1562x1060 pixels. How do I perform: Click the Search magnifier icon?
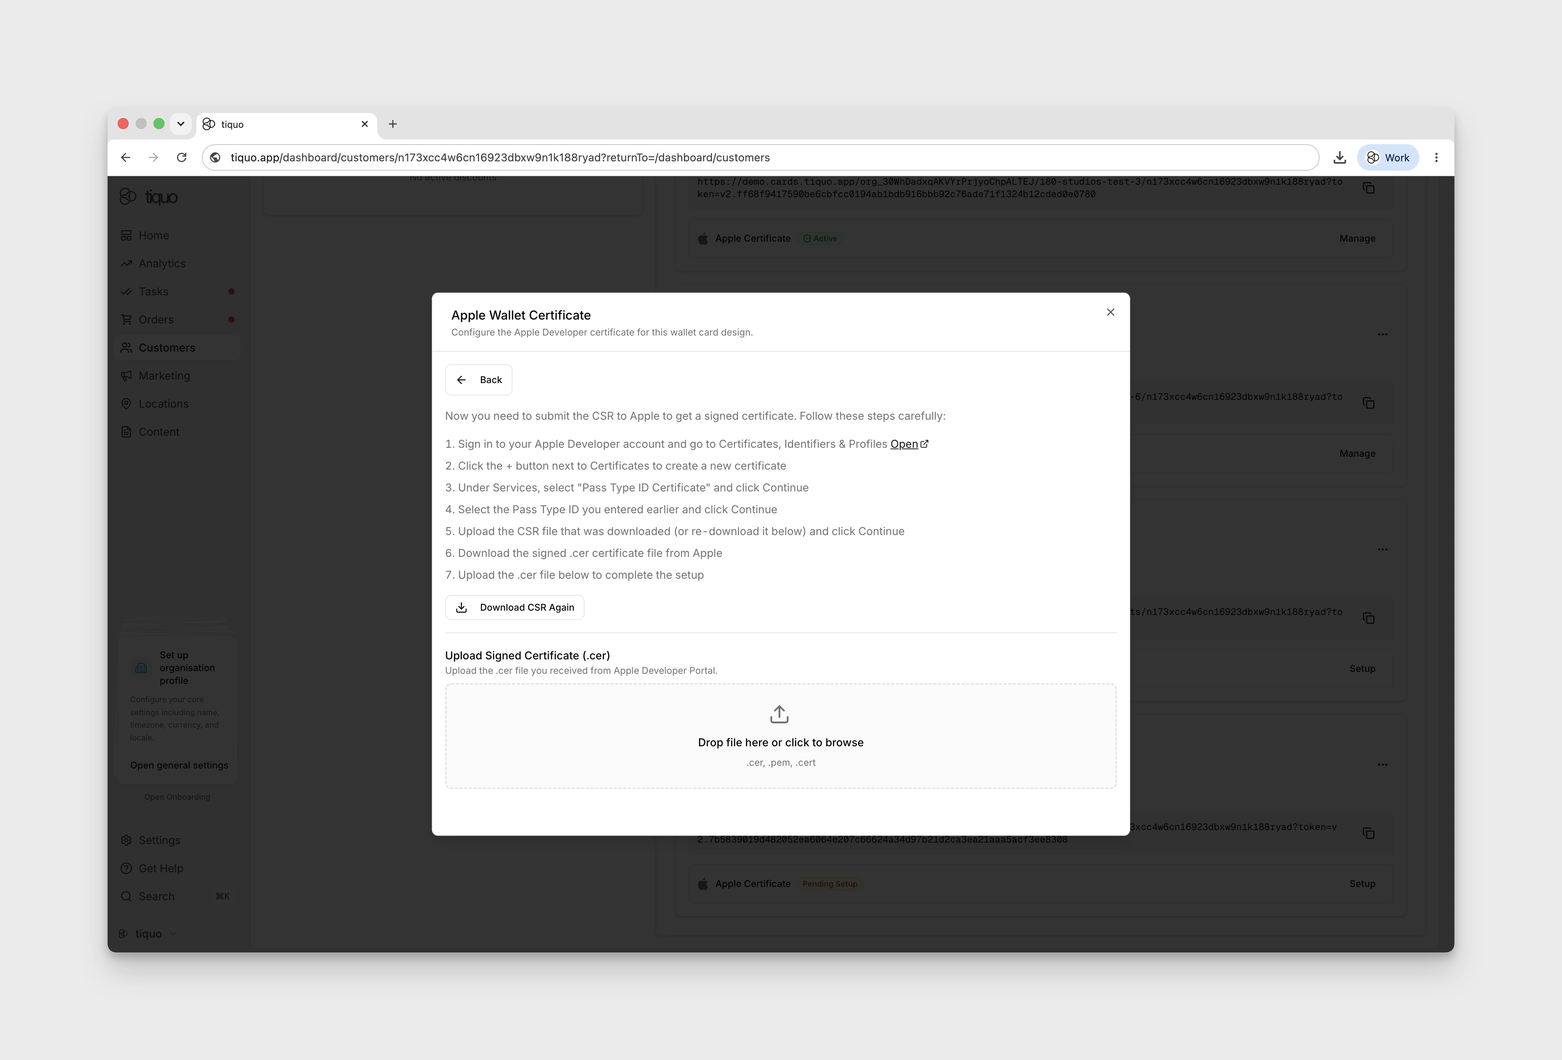coord(126,896)
